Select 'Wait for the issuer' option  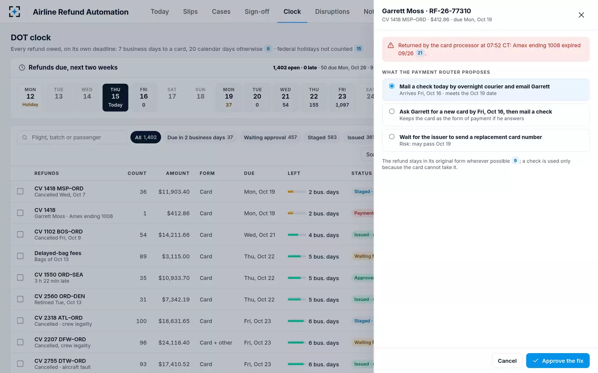tap(485, 140)
